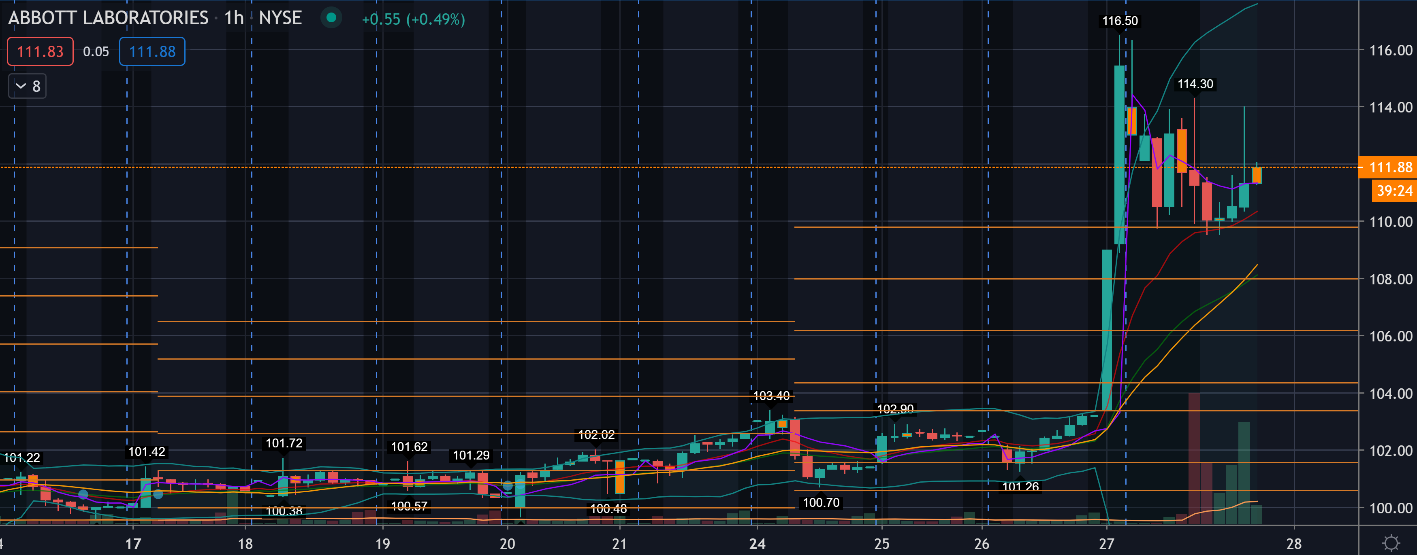This screenshot has width=1417, height=555.
Task: Click date 19 on the time axis
Action: pos(382,544)
